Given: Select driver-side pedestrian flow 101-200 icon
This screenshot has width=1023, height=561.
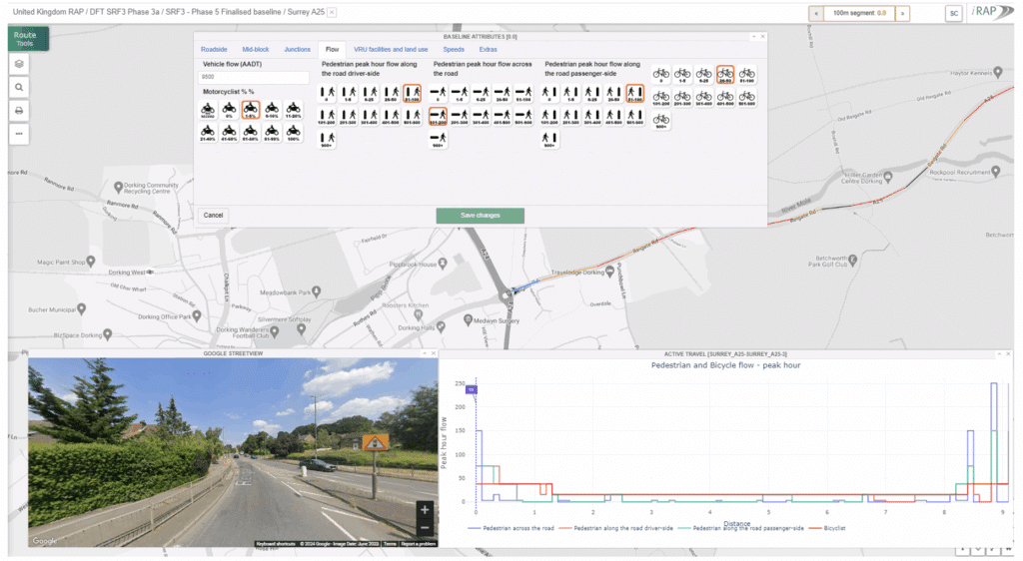Looking at the screenshot, I should click(x=327, y=116).
